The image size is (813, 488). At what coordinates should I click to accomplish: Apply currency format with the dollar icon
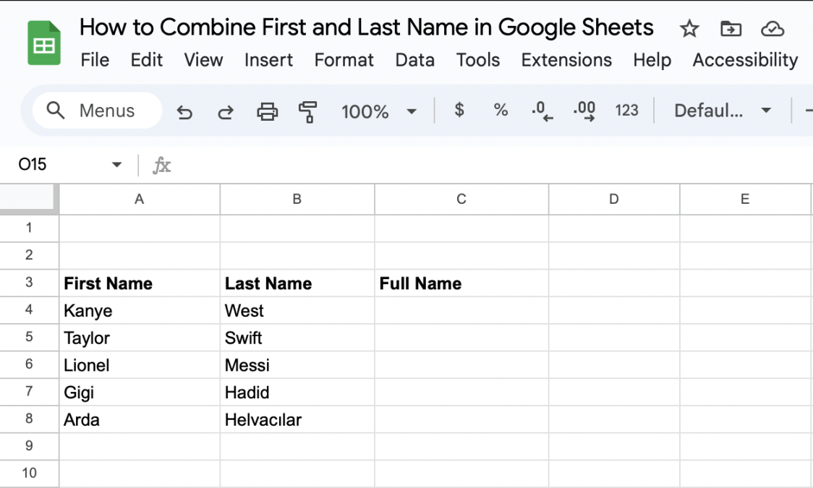click(x=459, y=111)
